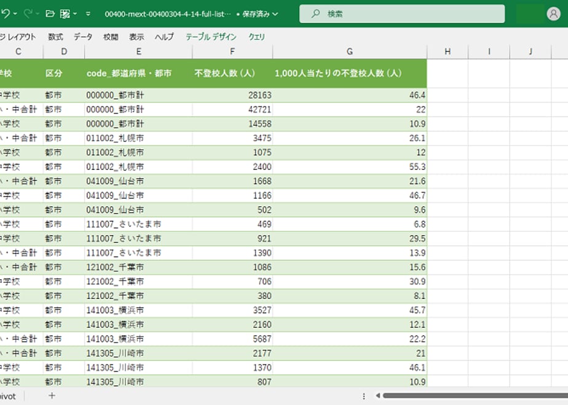Select cell with value 42721
The width and height of the screenshot is (568, 405).
click(232, 110)
